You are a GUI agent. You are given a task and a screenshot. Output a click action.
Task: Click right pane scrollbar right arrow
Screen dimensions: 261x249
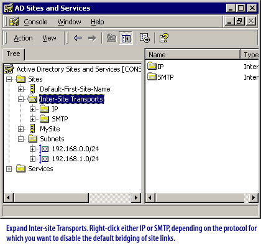254,197
